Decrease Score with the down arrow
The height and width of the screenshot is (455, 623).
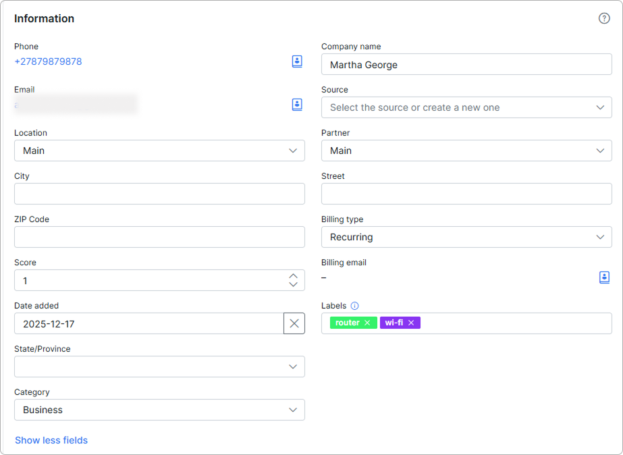point(293,284)
